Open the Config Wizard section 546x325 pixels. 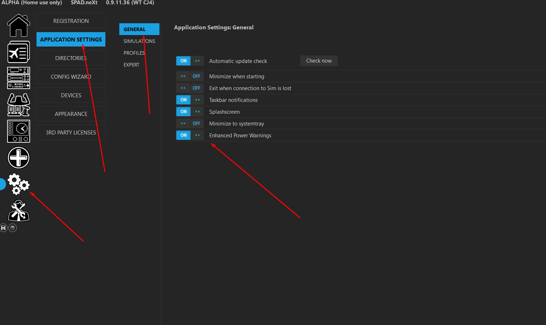point(71,77)
